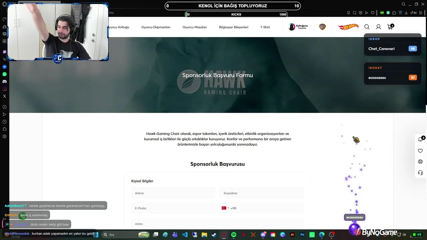
Task: Open Discord in the browser sidebar
Action: click(5, 81)
